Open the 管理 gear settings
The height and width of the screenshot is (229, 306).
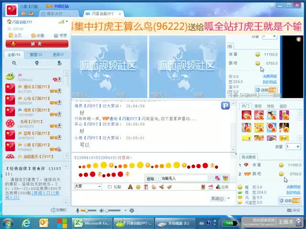tap(60, 35)
